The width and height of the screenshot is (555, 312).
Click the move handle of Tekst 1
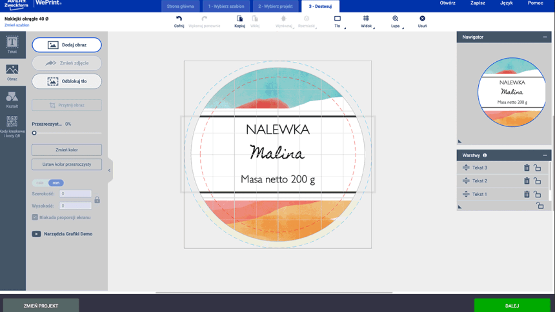point(466,194)
